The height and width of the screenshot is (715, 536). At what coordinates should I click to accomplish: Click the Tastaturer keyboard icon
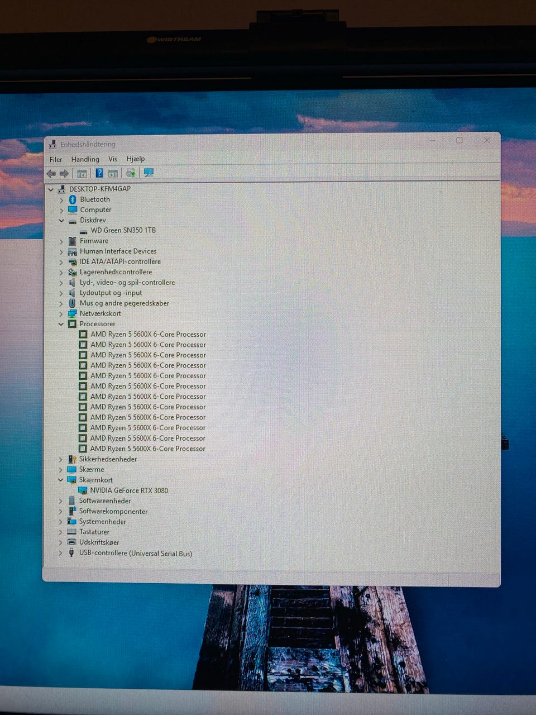[71, 532]
